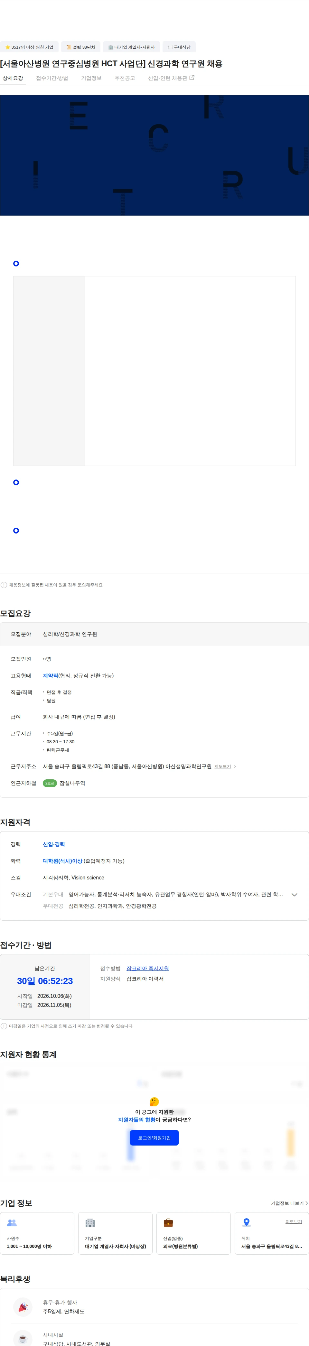Open 지도보기 link on 위치 card

[x=294, y=1222]
